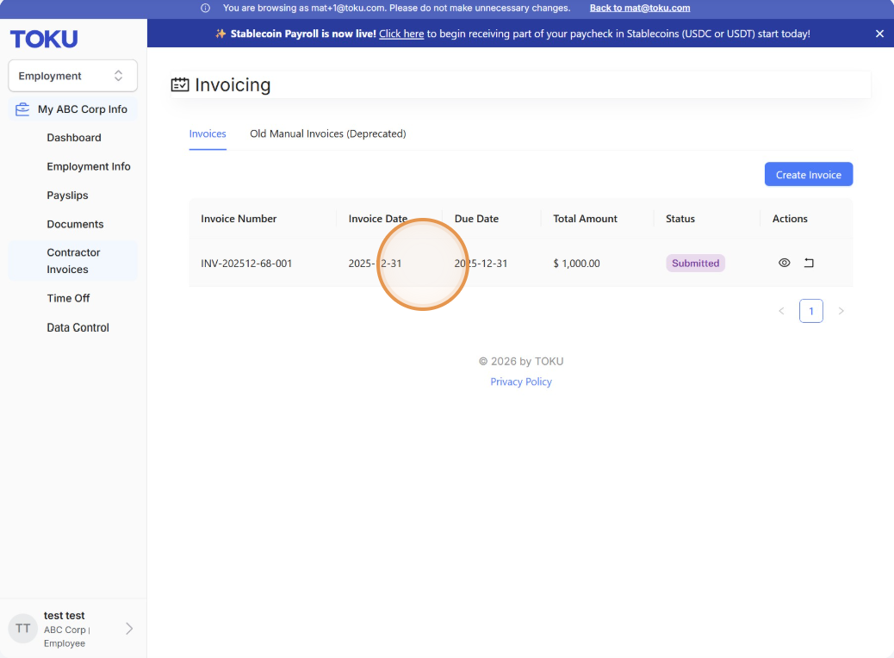
Task: Follow the Back to mat@toku.com link
Action: click(x=640, y=8)
